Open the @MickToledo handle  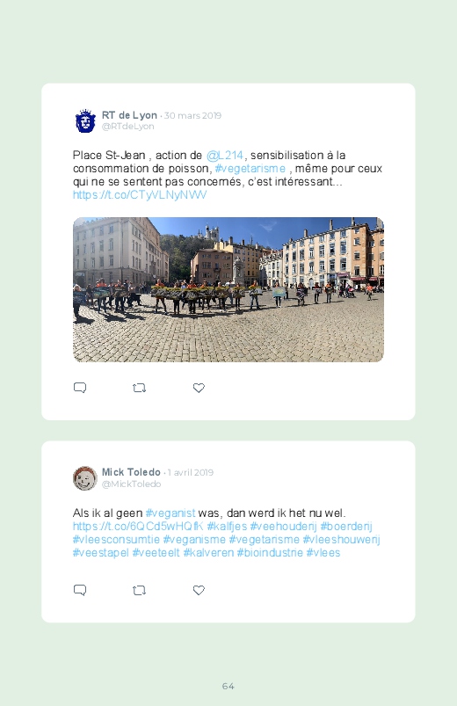tap(131, 484)
